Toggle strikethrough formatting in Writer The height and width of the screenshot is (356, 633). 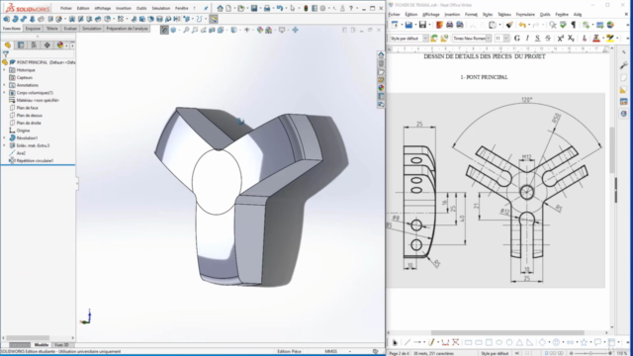tap(548, 39)
